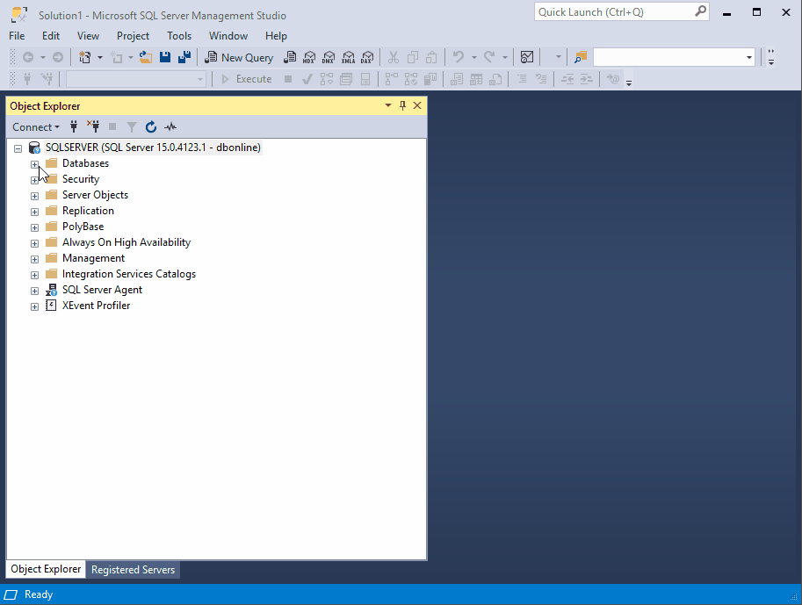Open the Find combo box dropdown

(x=748, y=57)
